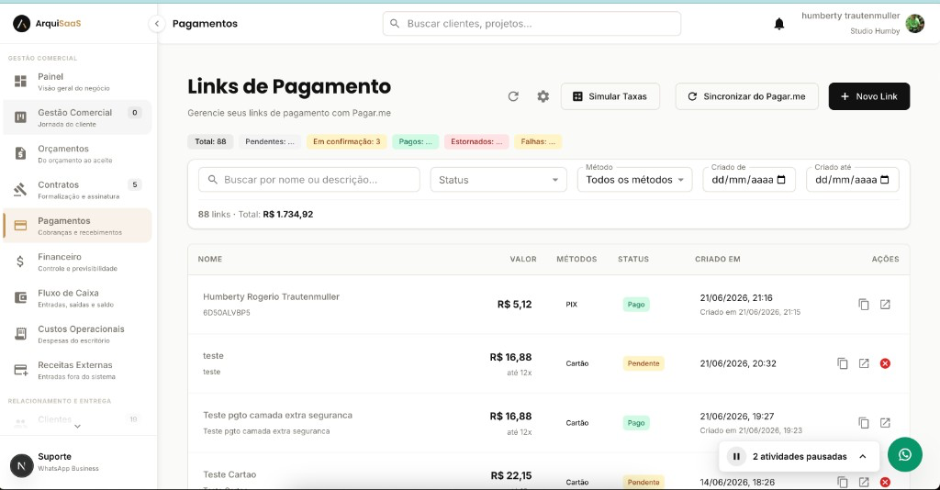Open the payment links settings gear
Image resolution: width=940 pixels, height=490 pixels.
(543, 96)
